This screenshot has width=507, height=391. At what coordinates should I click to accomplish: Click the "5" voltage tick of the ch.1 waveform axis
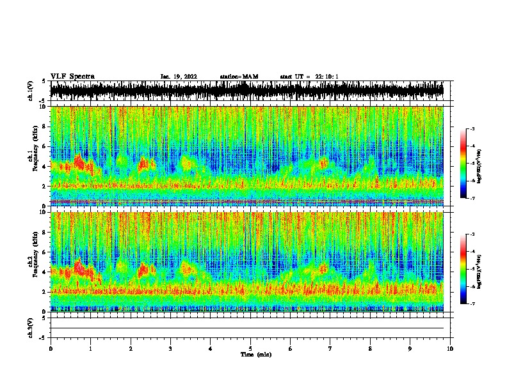tap(44, 81)
